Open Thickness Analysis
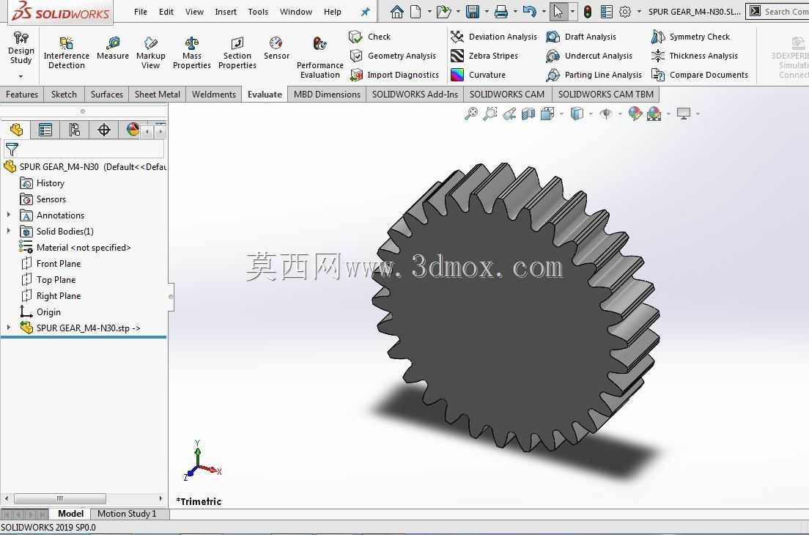This screenshot has height=535, width=809. pos(695,56)
